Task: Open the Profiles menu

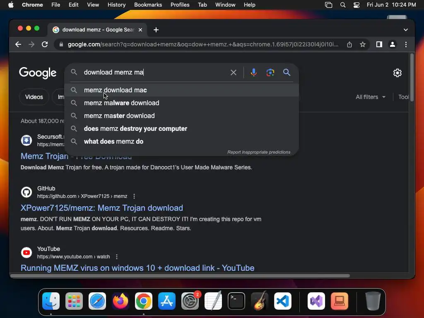Action: click(180, 5)
